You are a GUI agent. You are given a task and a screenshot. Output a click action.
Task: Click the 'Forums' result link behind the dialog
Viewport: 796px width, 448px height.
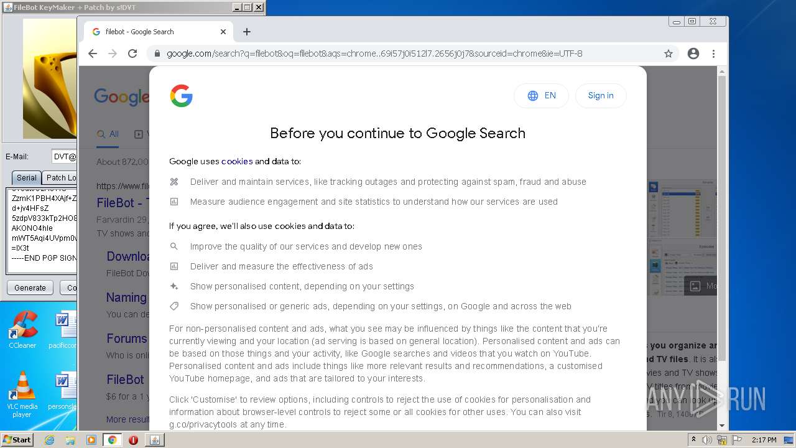127,338
